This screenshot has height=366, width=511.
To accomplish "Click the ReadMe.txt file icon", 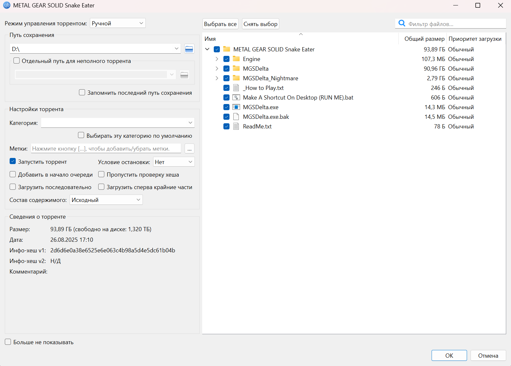I will click(236, 126).
